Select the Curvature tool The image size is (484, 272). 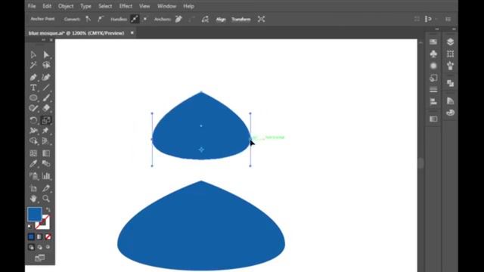click(x=46, y=77)
